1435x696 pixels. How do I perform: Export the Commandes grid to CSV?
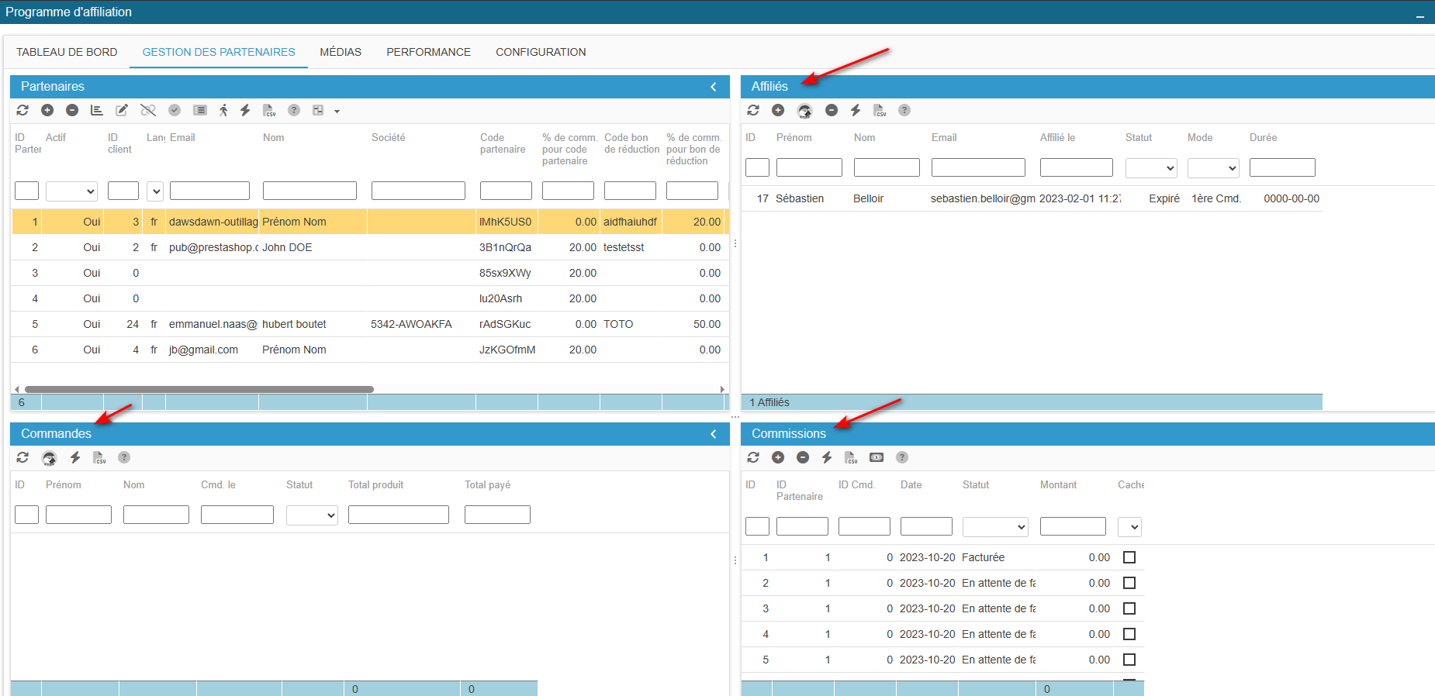[99, 457]
